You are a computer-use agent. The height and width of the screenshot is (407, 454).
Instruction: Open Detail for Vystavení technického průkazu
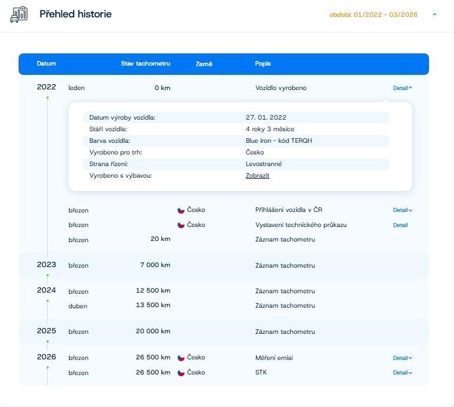coord(400,225)
